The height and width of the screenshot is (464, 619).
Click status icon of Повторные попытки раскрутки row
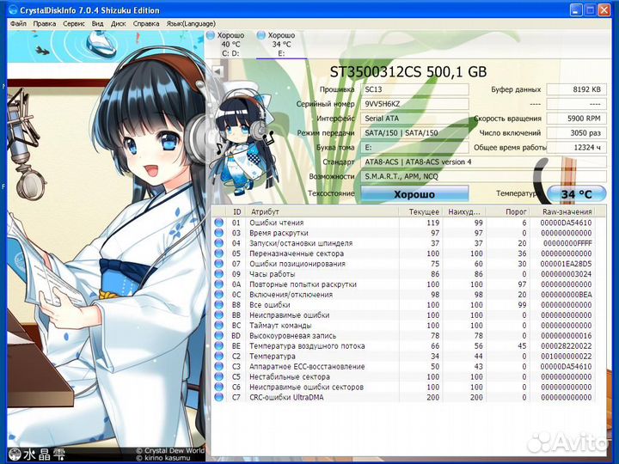218,284
